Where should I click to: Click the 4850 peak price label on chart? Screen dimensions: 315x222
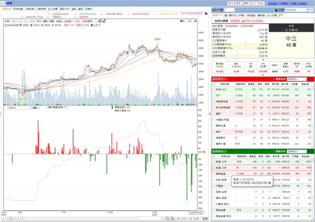pyautogui.click(x=157, y=39)
